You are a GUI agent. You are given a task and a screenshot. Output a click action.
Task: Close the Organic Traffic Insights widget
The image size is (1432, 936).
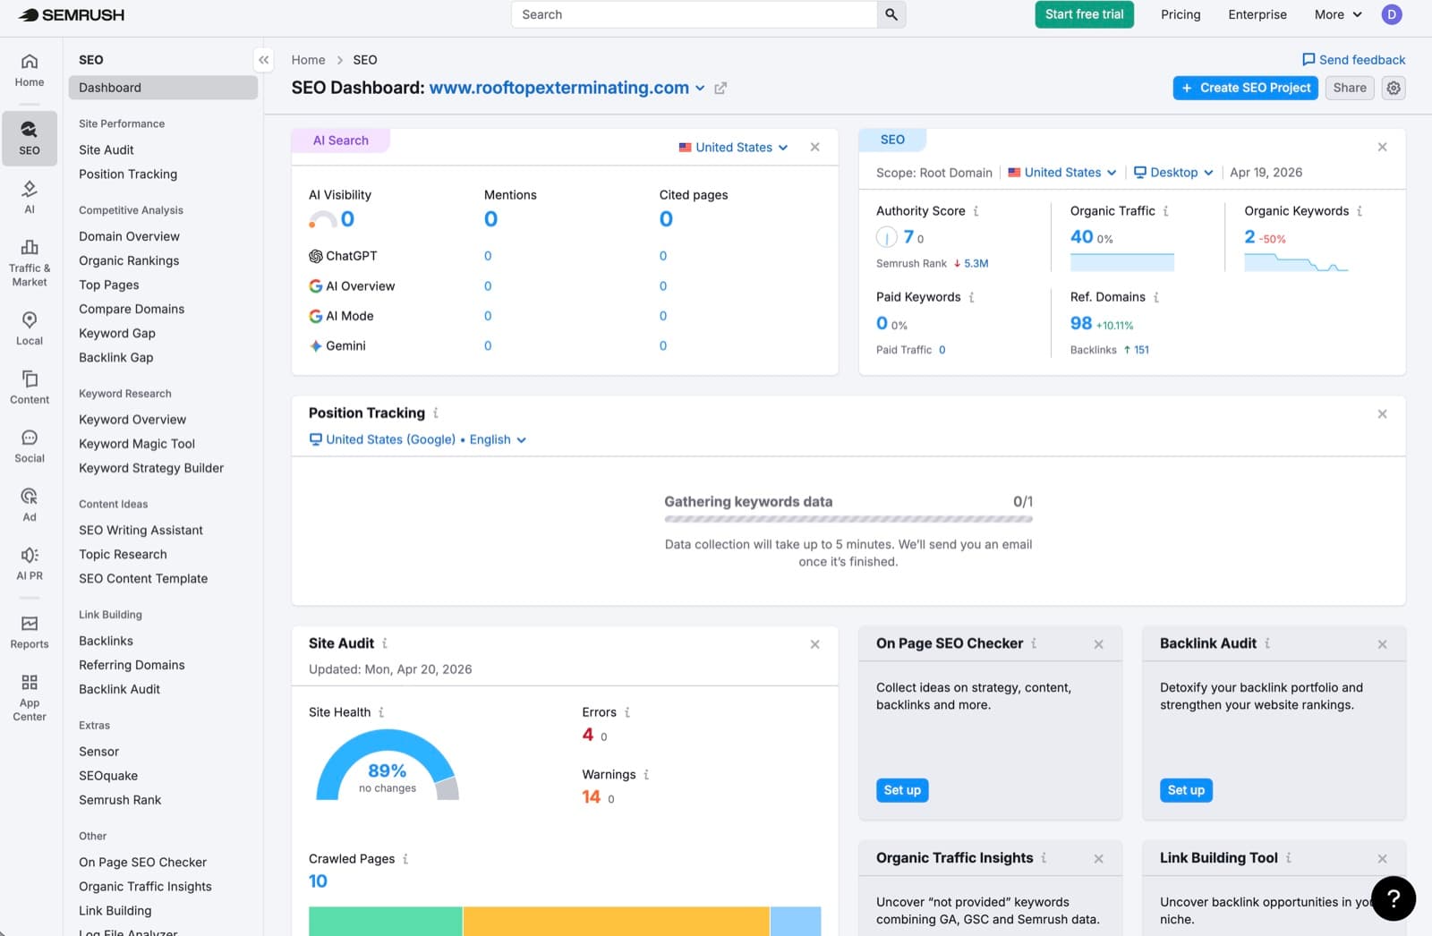pyautogui.click(x=1098, y=859)
